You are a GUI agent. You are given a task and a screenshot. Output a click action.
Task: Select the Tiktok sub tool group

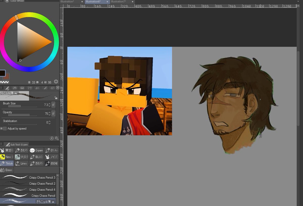click(x=6, y=163)
